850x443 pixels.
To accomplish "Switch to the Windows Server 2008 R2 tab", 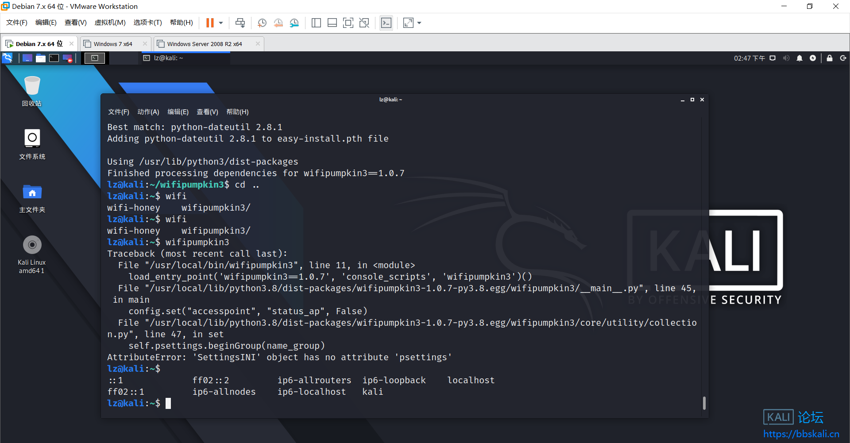I will tap(205, 44).
